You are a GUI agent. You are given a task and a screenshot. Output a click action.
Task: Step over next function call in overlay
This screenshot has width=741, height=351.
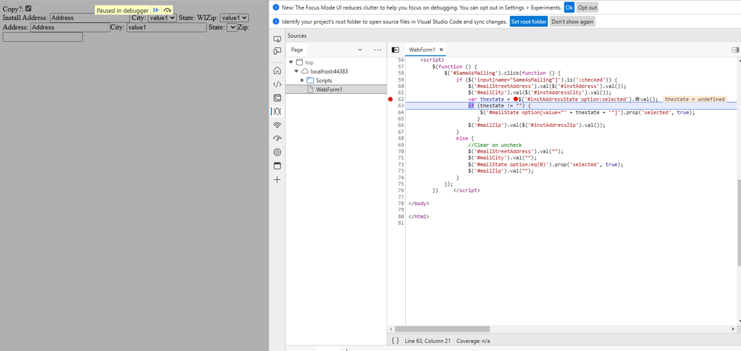[x=167, y=10]
